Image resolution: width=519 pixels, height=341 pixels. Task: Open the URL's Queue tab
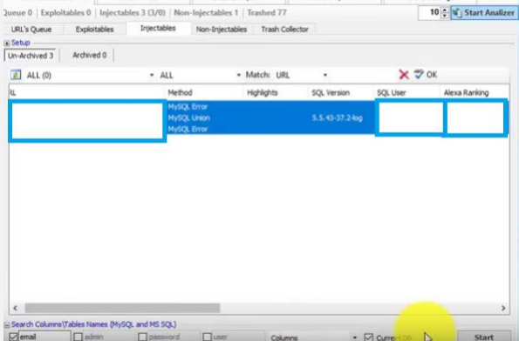pos(31,29)
